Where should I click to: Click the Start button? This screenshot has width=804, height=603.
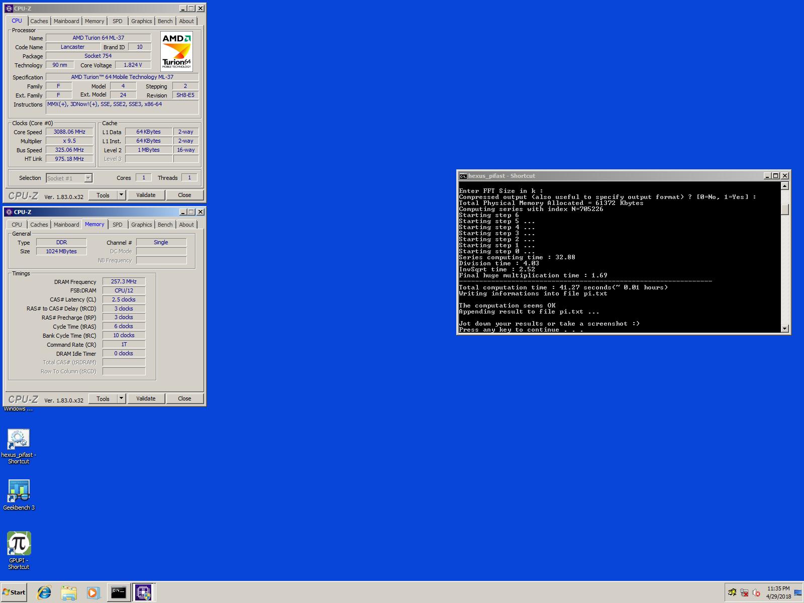coord(14,592)
